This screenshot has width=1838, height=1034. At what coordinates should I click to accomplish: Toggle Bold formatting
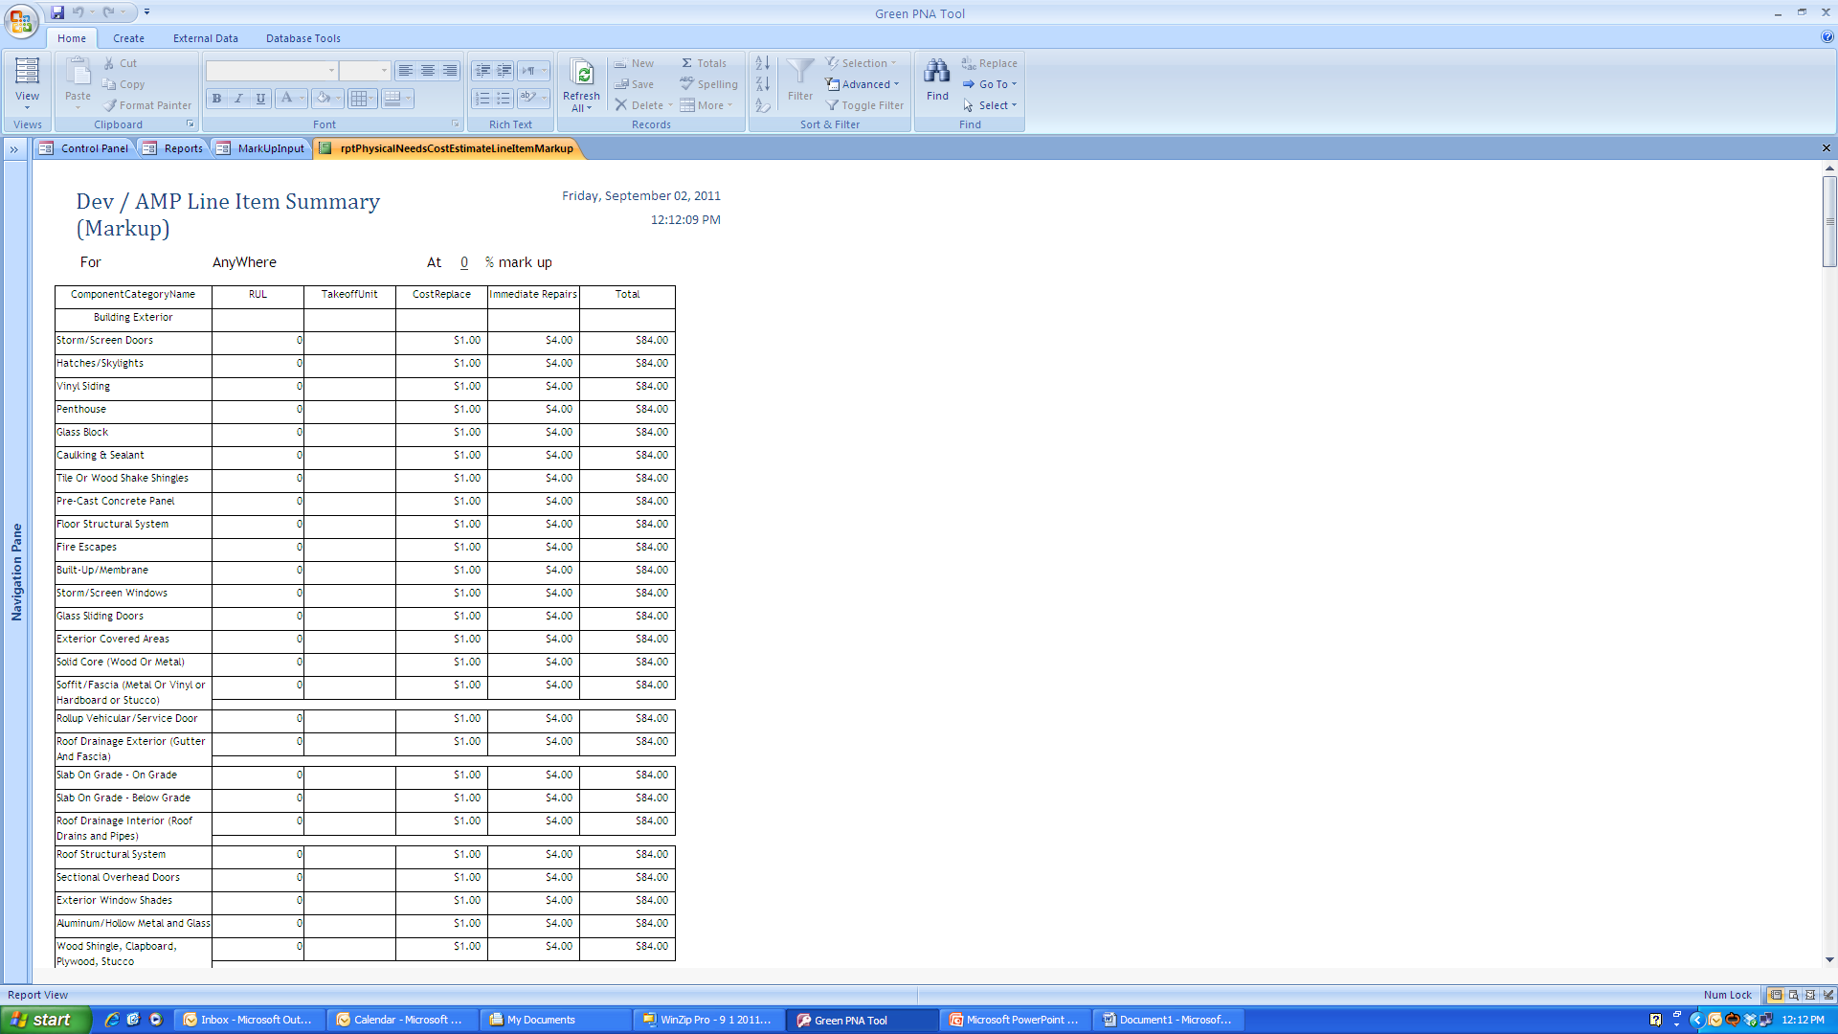[217, 99]
